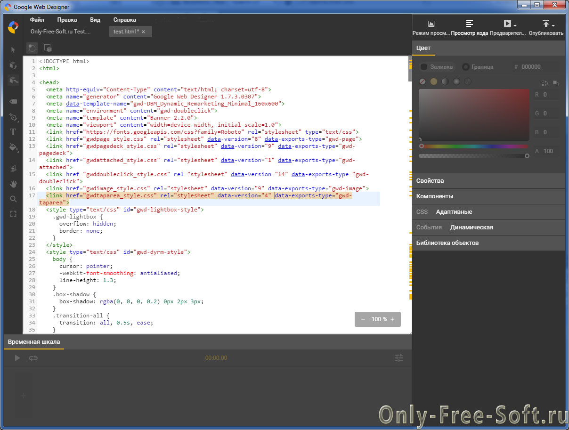Select the Pen tool
Image resolution: width=569 pixels, height=430 pixels.
pyautogui.click(x=13, y=117)
